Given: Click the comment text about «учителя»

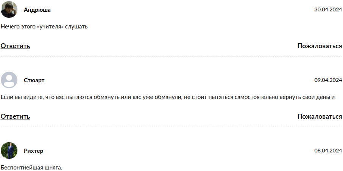Looking at the screenshot, I should (44, 27).
